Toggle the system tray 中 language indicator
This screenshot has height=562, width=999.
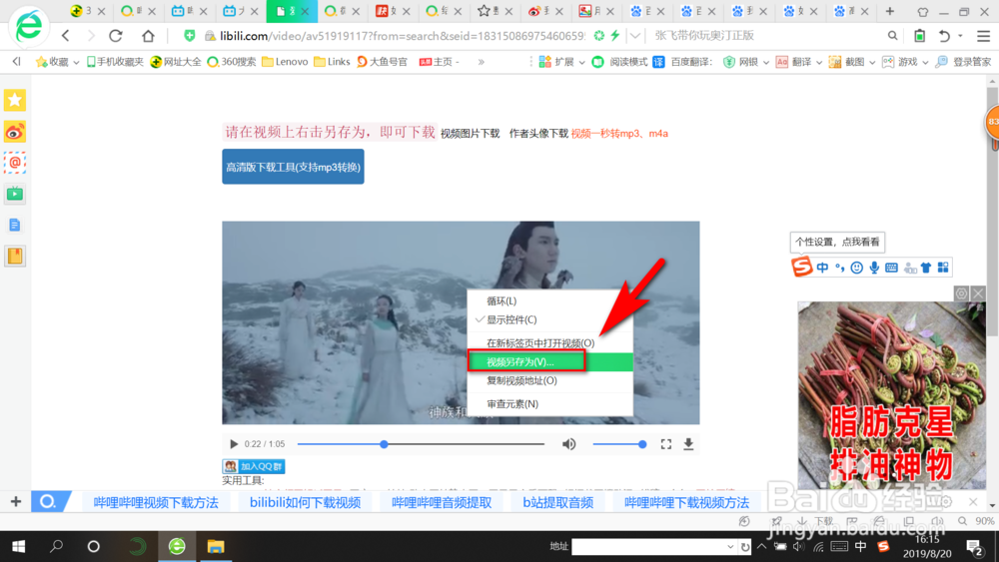click(x=861, y=546)
